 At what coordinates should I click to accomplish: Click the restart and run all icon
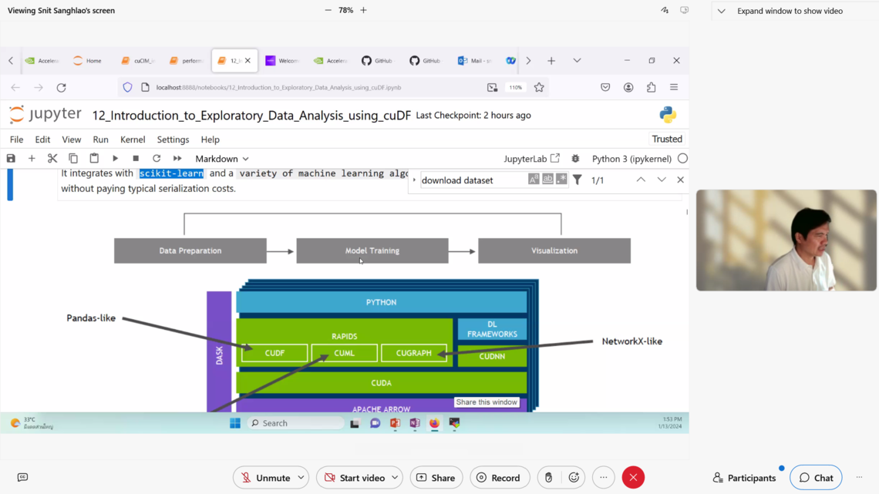point(177,159)
